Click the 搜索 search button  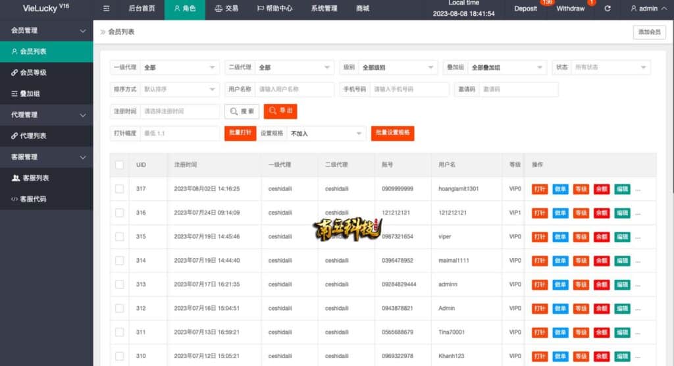click(242, 111)
